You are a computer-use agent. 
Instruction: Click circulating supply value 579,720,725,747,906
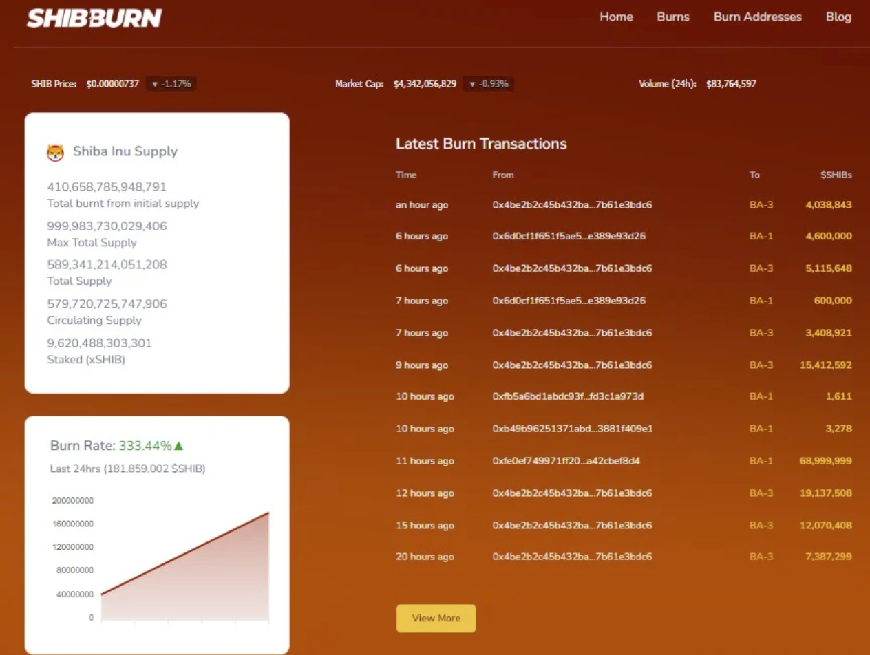point(107,304)
